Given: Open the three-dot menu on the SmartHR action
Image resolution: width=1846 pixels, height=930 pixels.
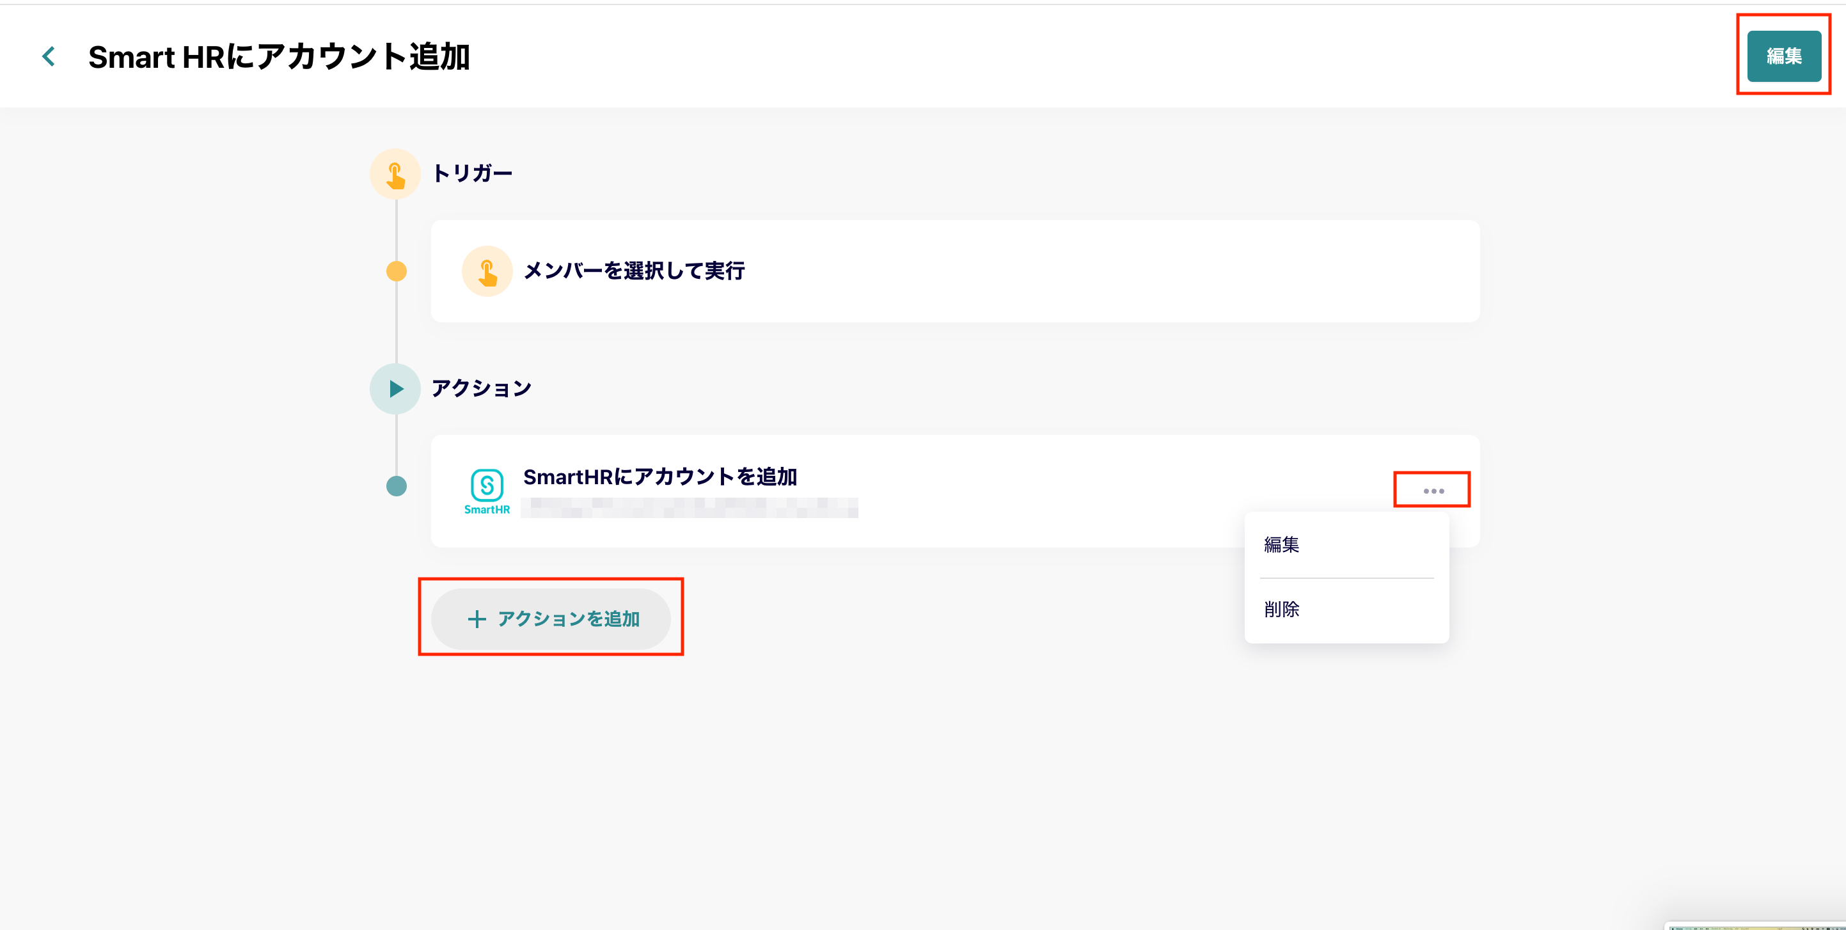Looking at the screenshot, I should point(1433,491).
